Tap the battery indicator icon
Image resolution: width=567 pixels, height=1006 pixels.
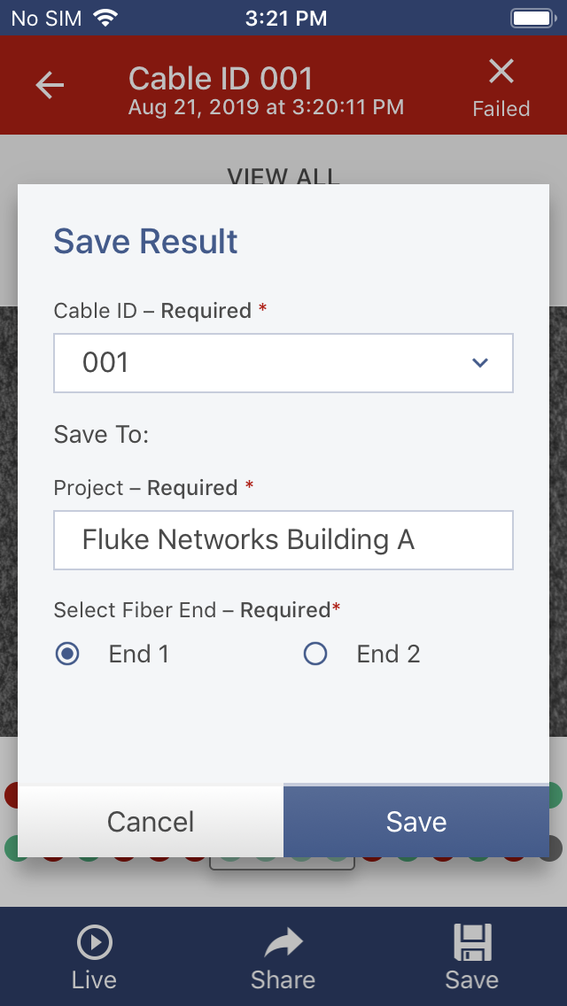[x=532, y=18]
